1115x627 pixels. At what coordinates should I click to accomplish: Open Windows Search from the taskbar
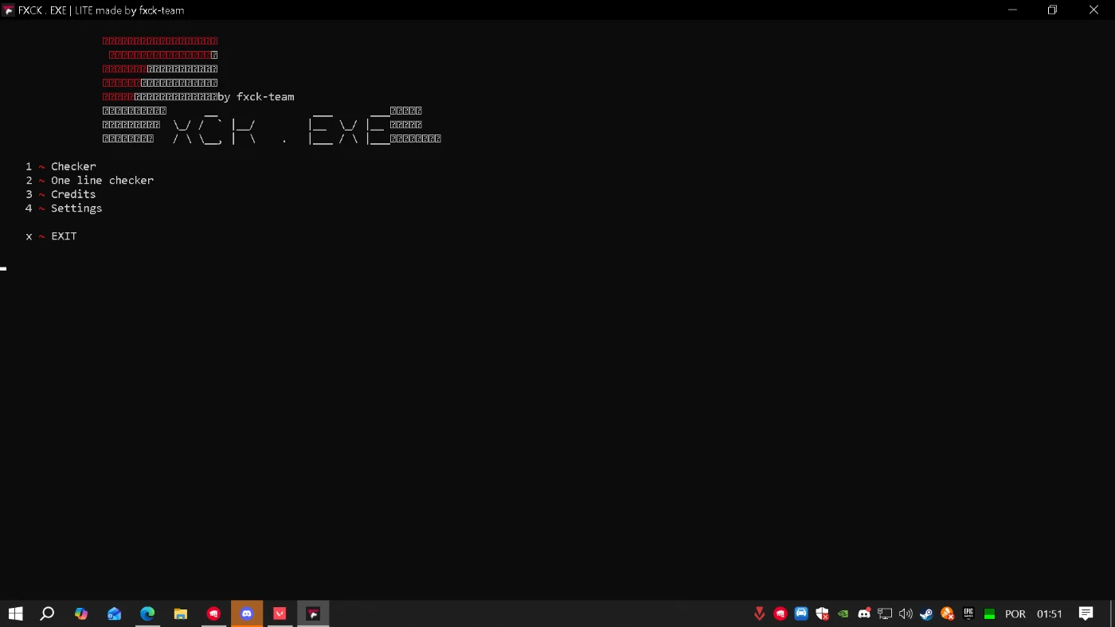pos(48,613)
